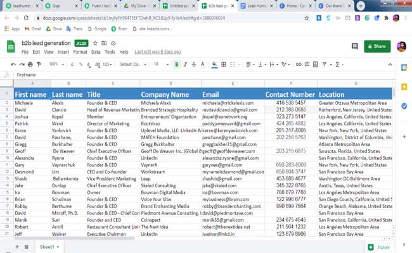Open the more formats 123 dropdown
The width and height of the screenshot is (412, 253).
point(107,65)
